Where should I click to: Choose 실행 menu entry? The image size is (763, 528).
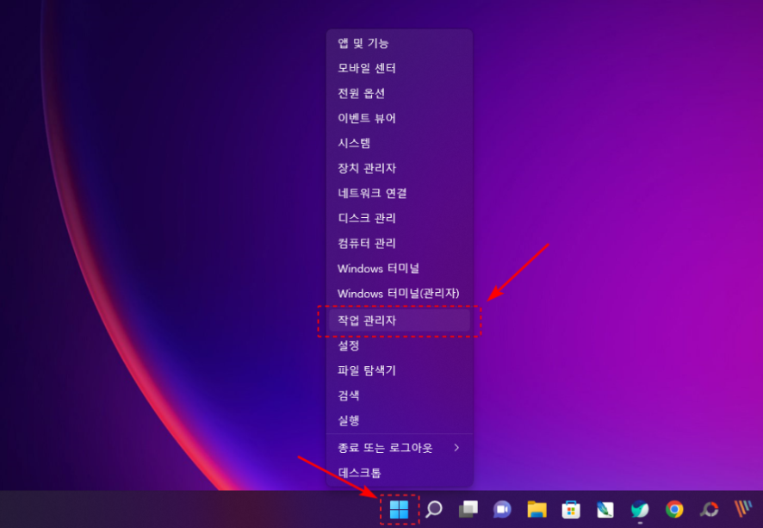(400, 420)
